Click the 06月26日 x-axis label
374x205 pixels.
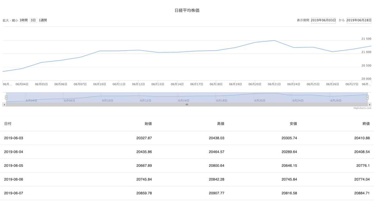(x=333, y=84)
